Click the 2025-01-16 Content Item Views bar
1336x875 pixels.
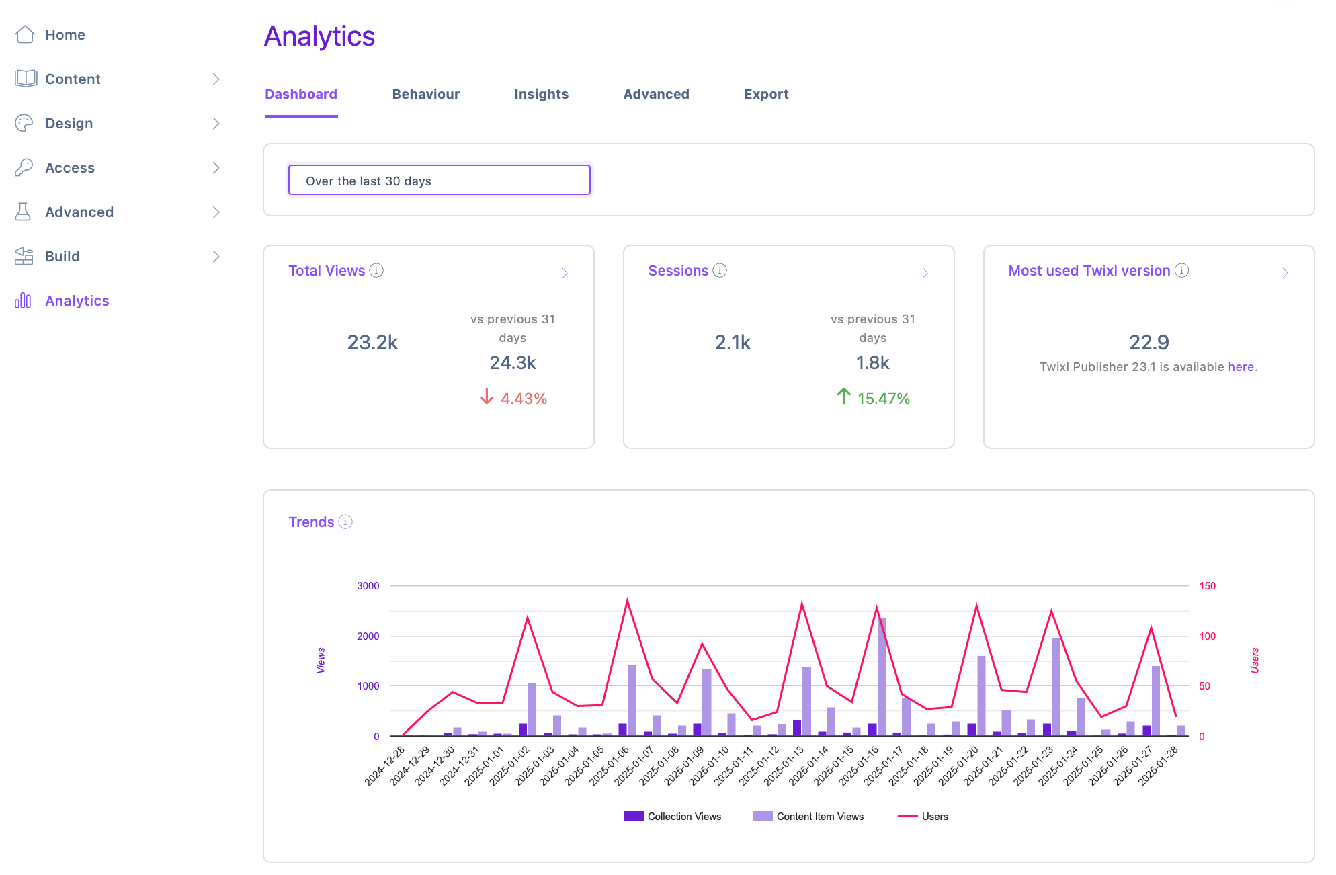pyautogui.click(x=882, y=677)
